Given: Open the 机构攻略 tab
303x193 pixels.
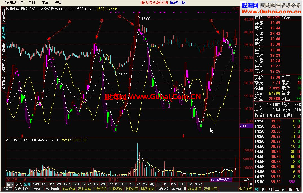Looking at the screenshot, I should pyautogui.click(x=69, y=189).
